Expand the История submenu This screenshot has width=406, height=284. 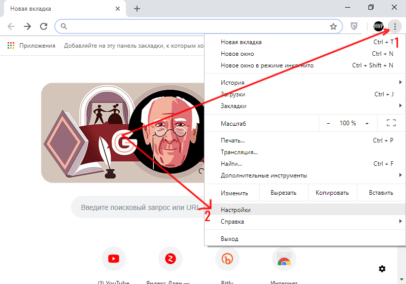pyautogui.click(x=305, y=82)
